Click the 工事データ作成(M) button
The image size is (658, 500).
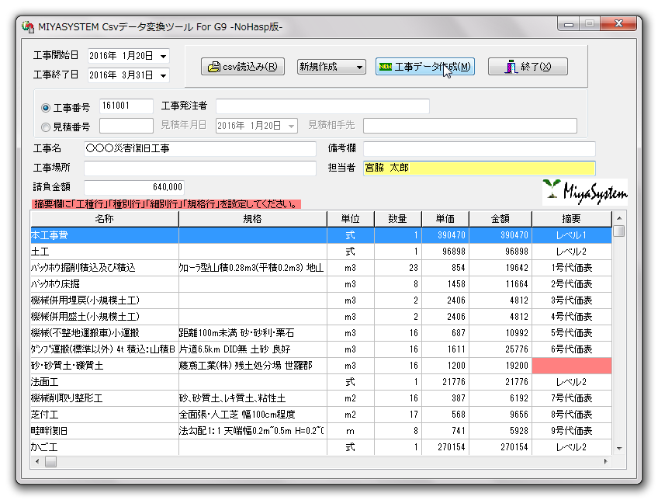[424, 67]
